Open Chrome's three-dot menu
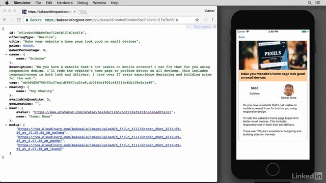 (212, 20)
